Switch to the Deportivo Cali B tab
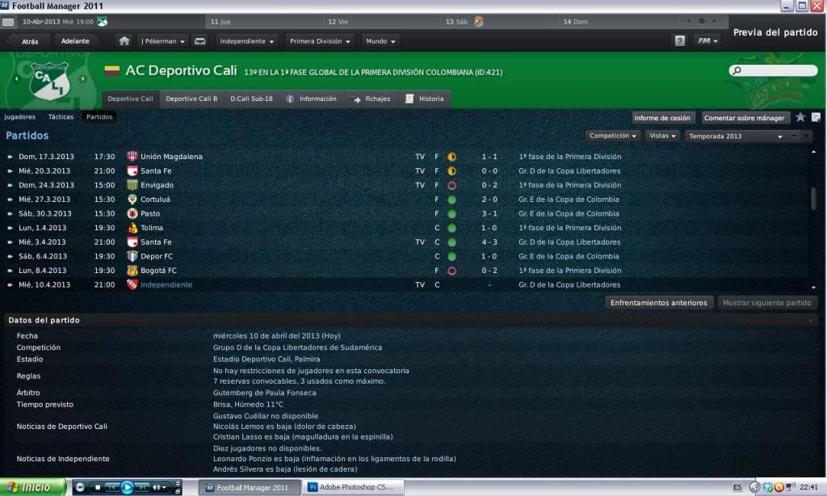Image resolution: width=827 pixels, height=496 pixels. (191, 99)
